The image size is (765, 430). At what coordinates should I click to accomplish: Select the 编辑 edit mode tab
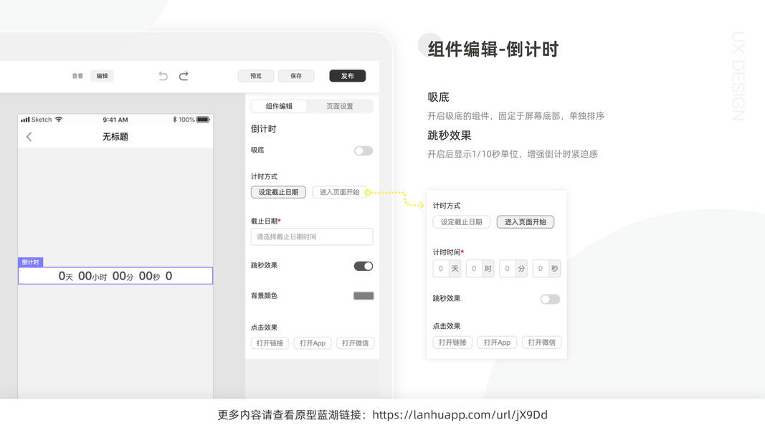coord(102,76)
